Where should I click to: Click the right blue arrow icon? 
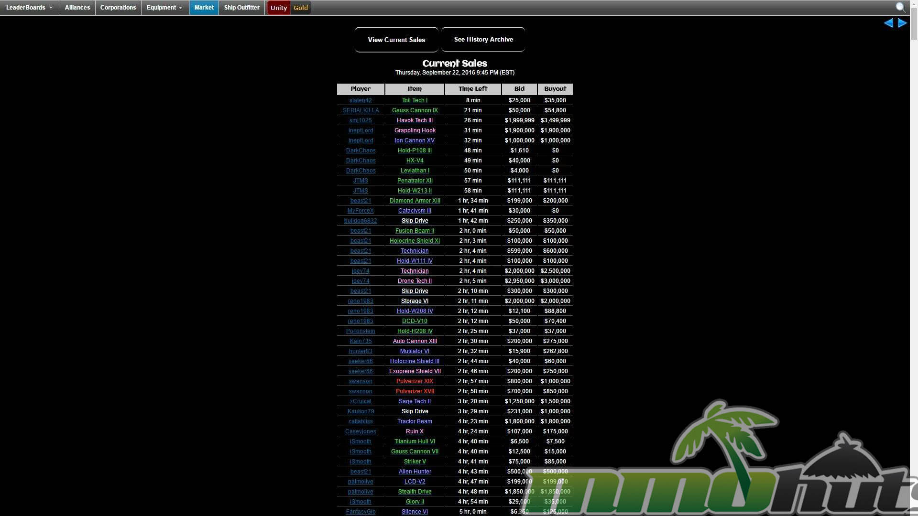click(x=902, y=23)
